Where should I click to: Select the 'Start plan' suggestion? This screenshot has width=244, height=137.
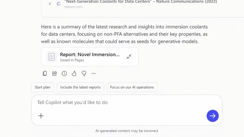(x=43, y=87)
